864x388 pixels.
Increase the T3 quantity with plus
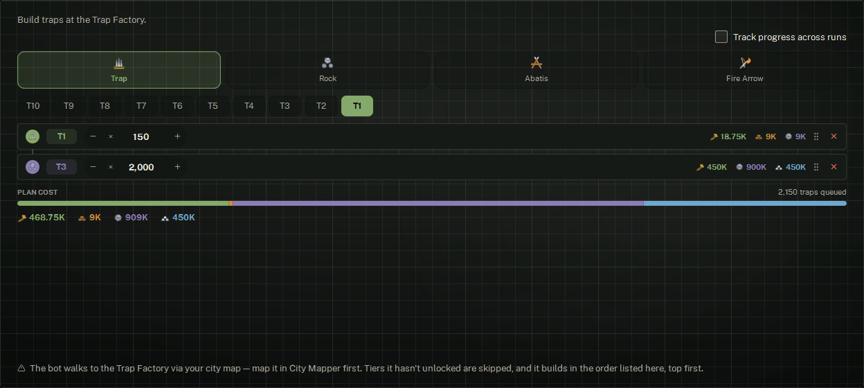tap(177, 167)
